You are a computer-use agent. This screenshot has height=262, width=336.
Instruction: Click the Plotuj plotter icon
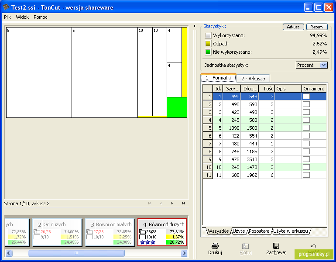click(x=245, y=246)
